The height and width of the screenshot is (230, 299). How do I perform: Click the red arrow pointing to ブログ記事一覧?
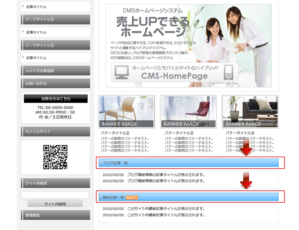(246, 148)
